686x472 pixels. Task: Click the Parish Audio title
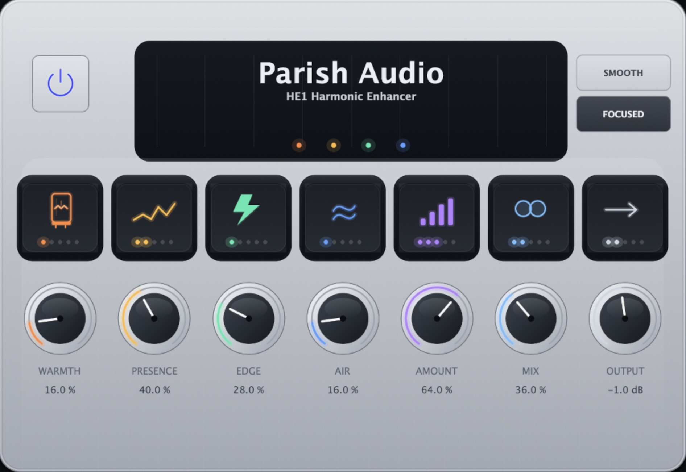click(x=351, y=73)
